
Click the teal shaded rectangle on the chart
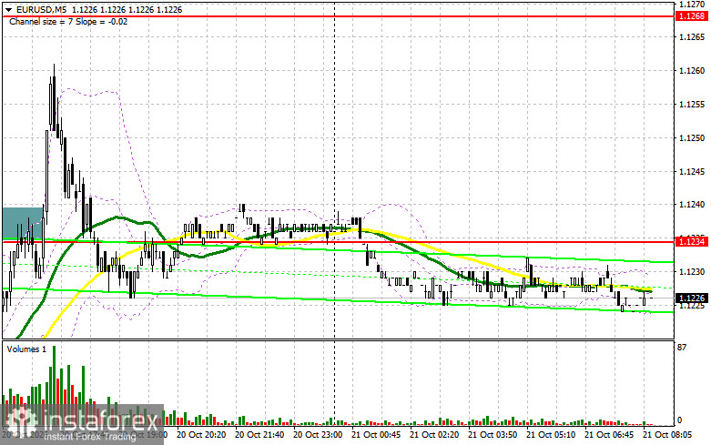pyautogui.click(x=23, y=223)
